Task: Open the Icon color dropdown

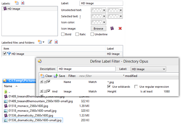Action: [x=98, y=22]
